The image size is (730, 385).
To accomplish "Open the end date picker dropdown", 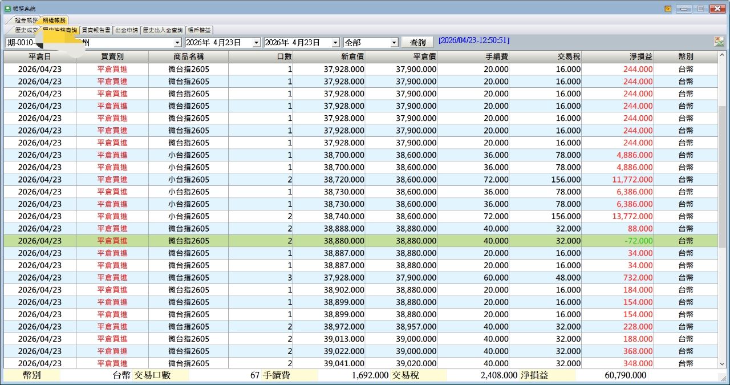I will (x=335, y=43).
